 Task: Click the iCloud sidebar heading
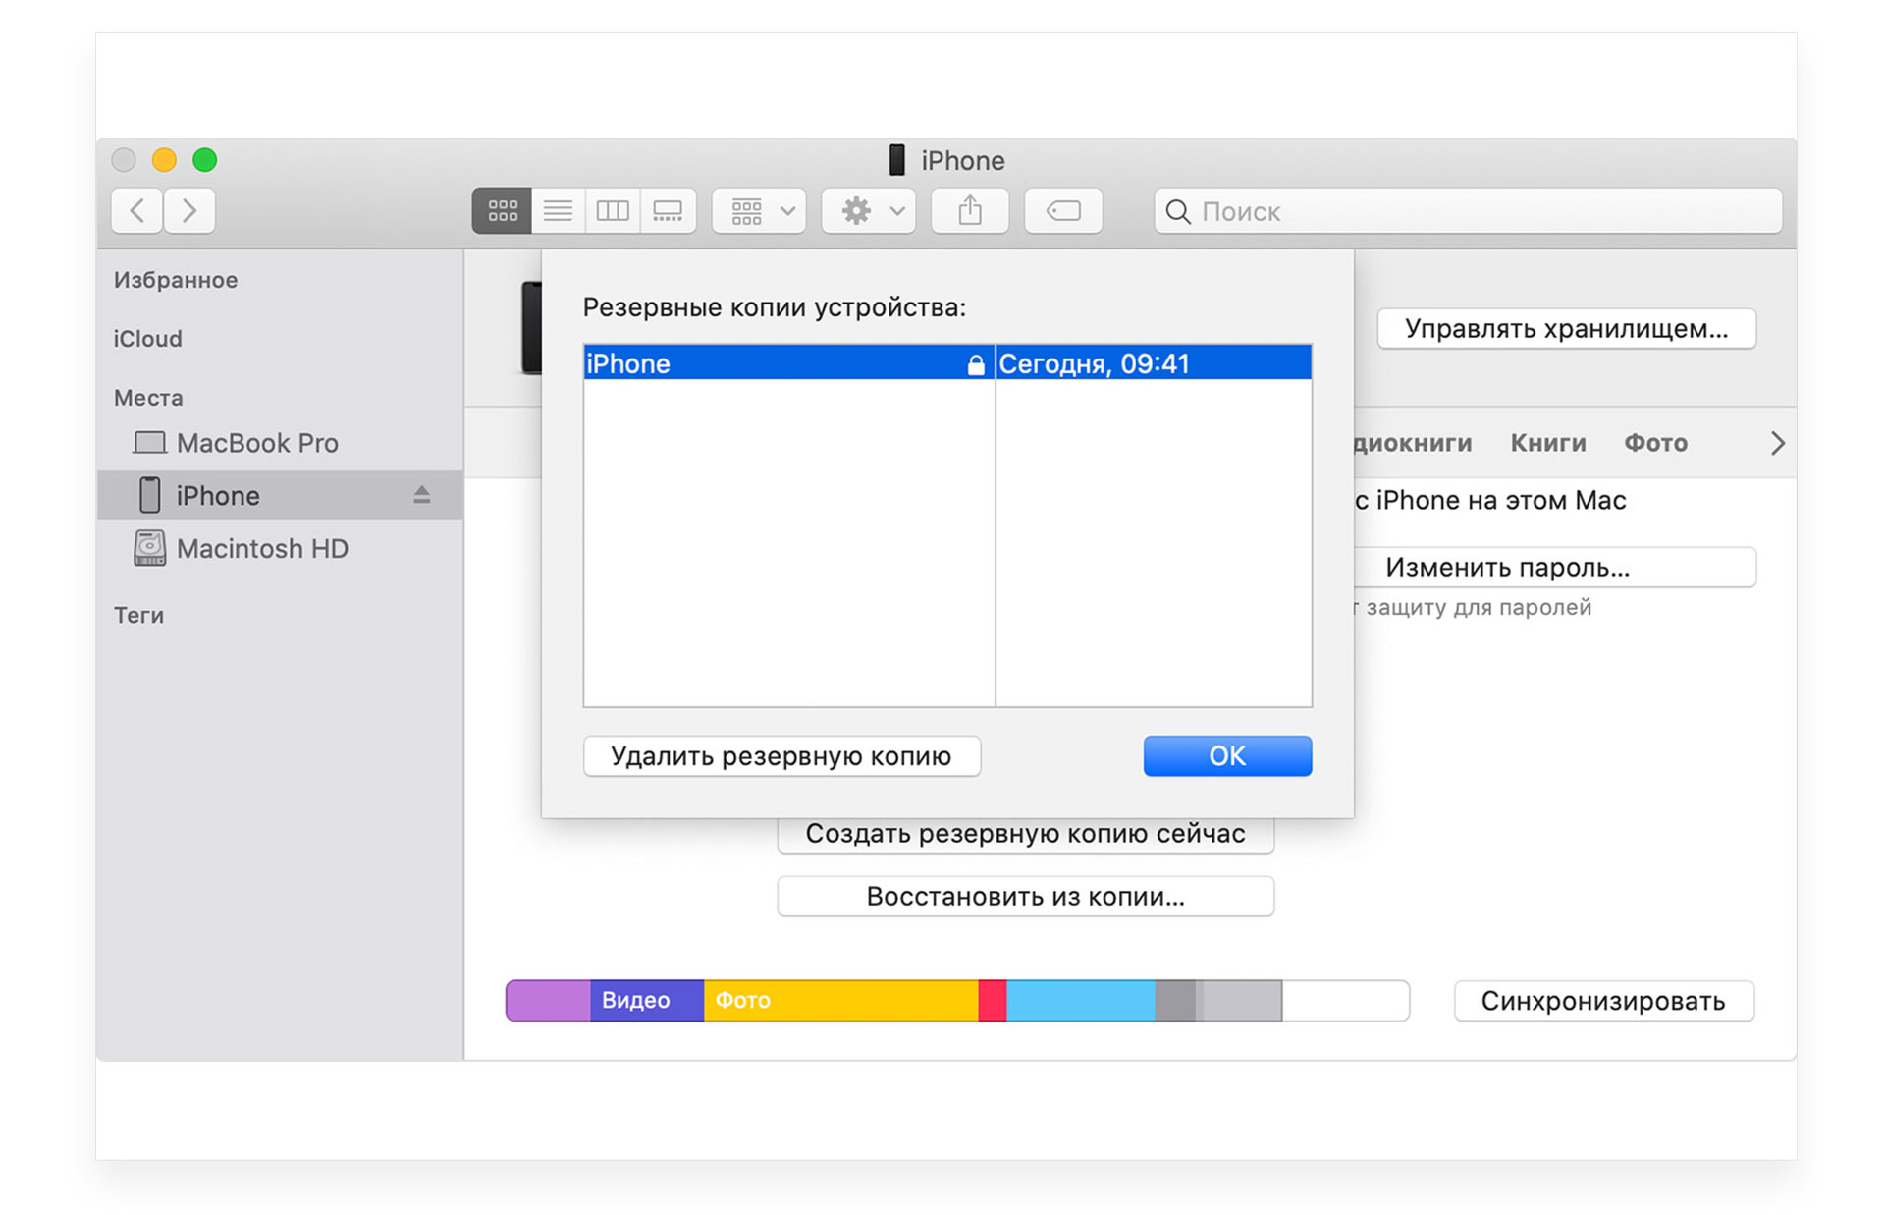coord(147,338)
